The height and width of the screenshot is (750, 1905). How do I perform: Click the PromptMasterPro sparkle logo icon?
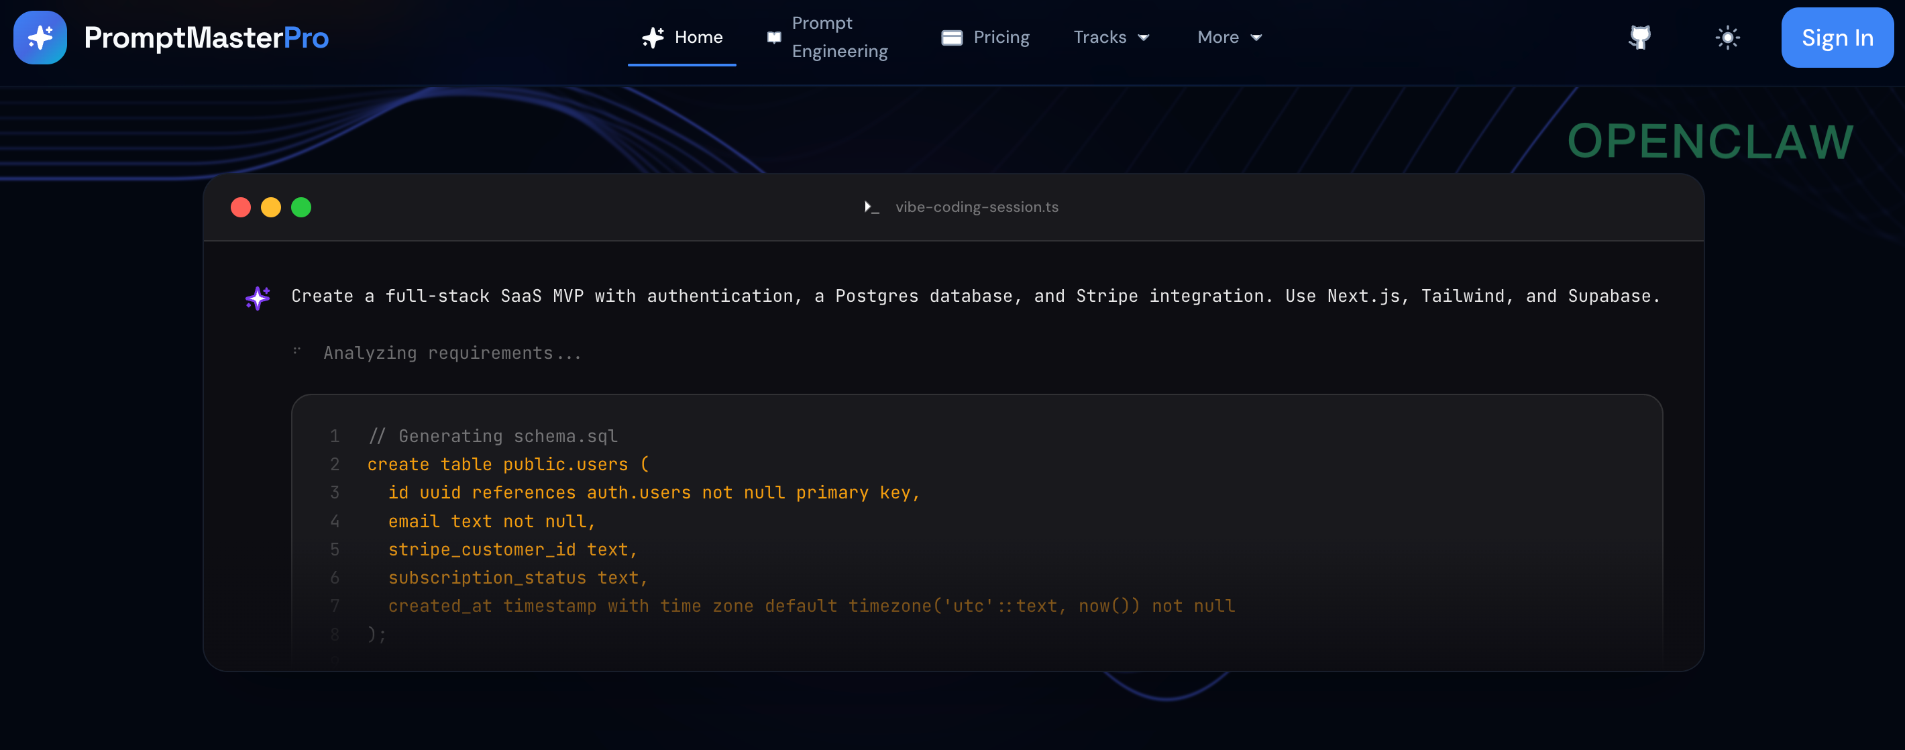40,38
